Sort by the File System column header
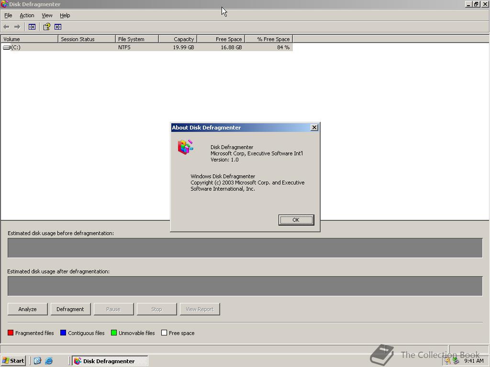This screenshot has width=490, height=367. [x=137, y=39]
